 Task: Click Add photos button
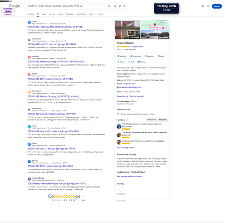pyautogui.click(x=163, y=120)
